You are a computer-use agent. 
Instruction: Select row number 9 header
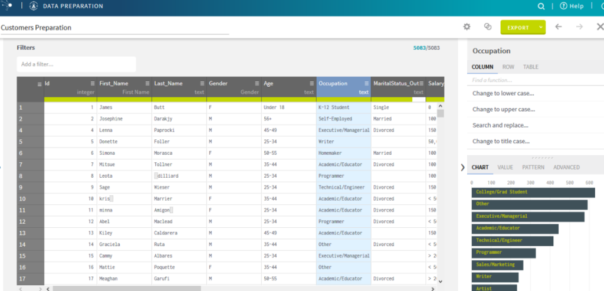point(31,187)
